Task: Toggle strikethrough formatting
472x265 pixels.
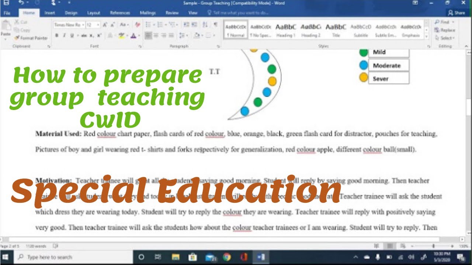Action: [x=84, y=36]
